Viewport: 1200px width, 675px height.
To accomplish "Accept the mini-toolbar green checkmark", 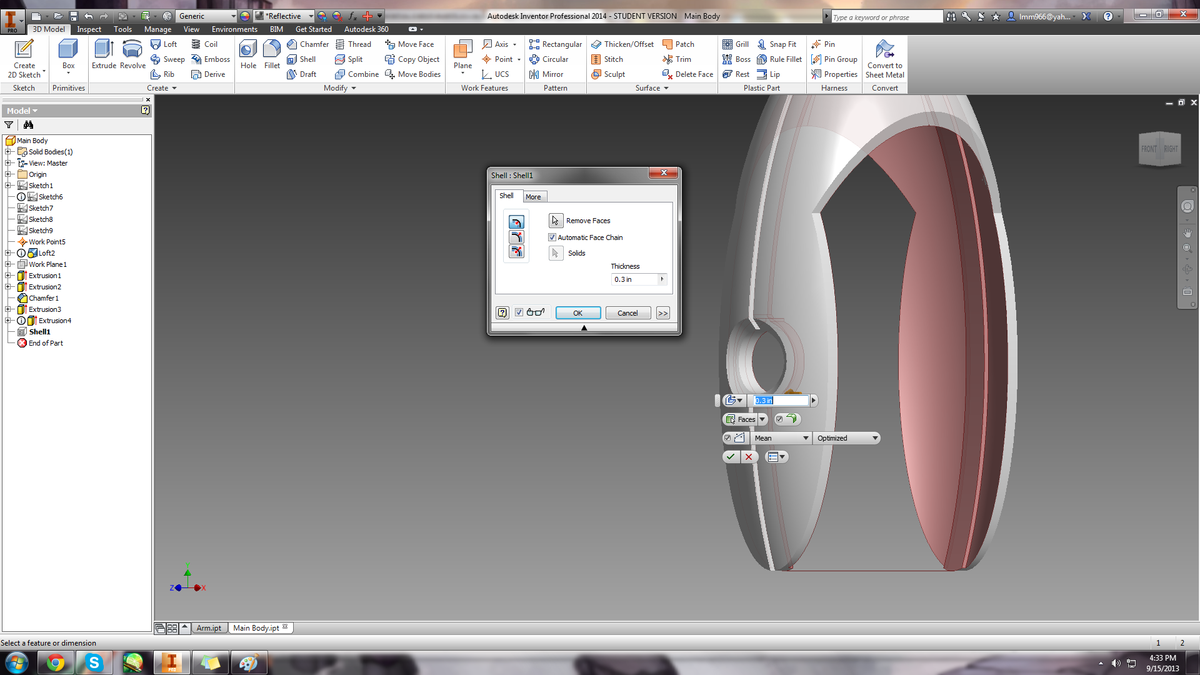I will [731, 457].
